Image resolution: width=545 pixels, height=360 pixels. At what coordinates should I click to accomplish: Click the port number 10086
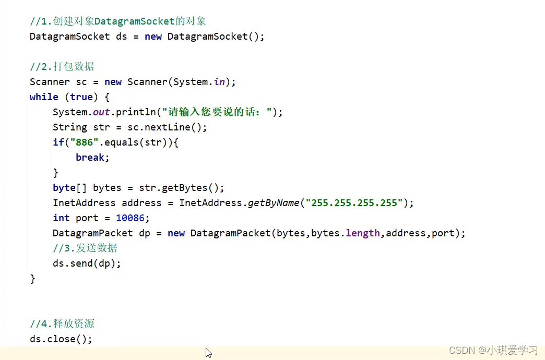(130, 218)
